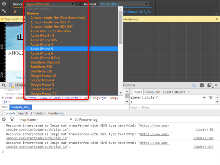Open the Search drawer tab

point(23,113)
